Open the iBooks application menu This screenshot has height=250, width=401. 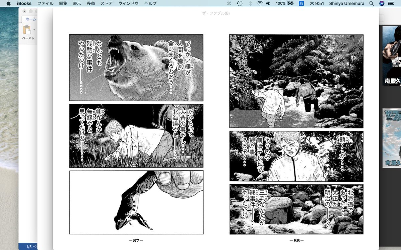pyautogui.click(x=24, y=3)
